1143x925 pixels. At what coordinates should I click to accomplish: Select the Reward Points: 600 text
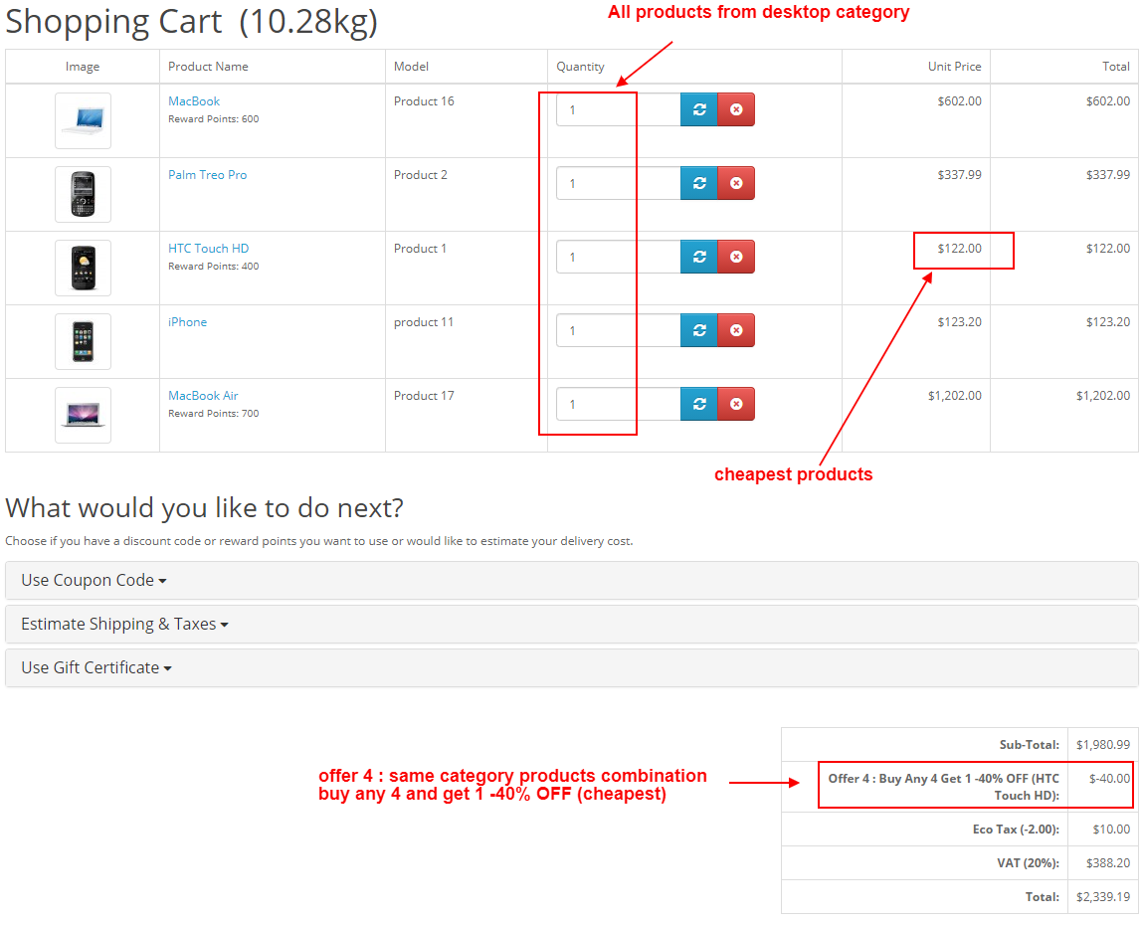[x=214, y=118]
